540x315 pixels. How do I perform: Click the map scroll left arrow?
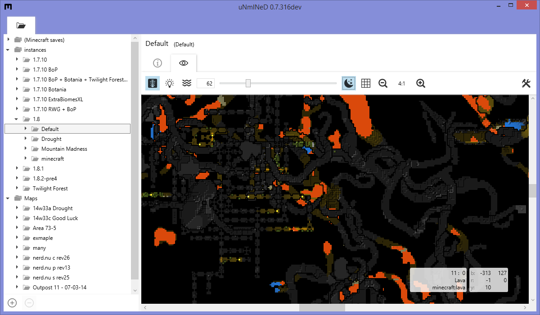(145, 308)
